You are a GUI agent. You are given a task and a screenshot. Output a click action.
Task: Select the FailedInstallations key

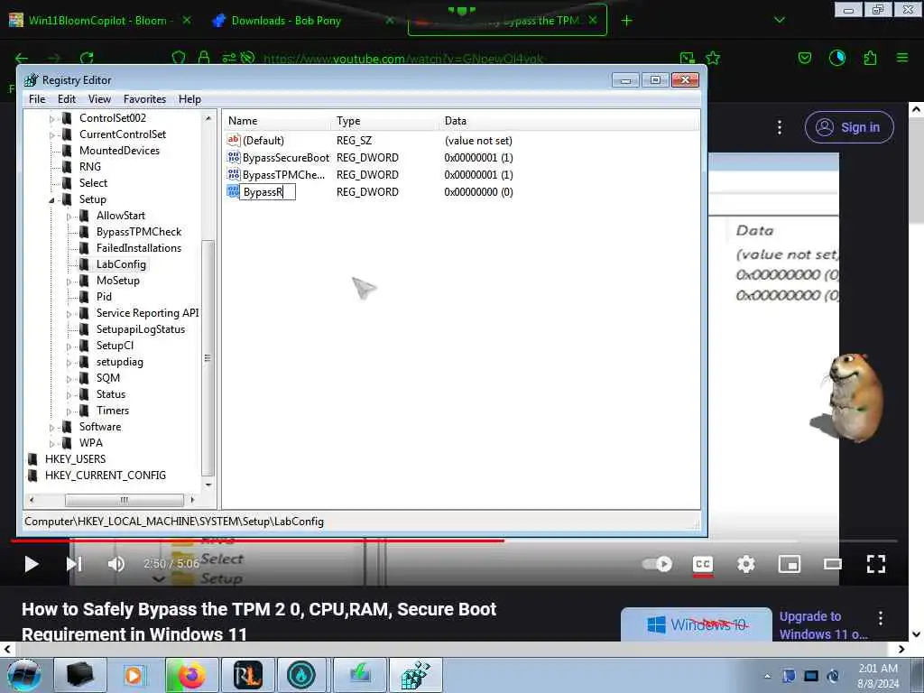[x=138, y=248]
